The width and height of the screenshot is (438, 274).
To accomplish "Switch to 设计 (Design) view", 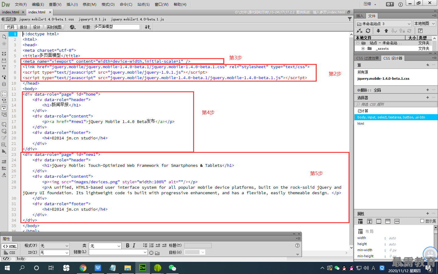I will [37, 27].
